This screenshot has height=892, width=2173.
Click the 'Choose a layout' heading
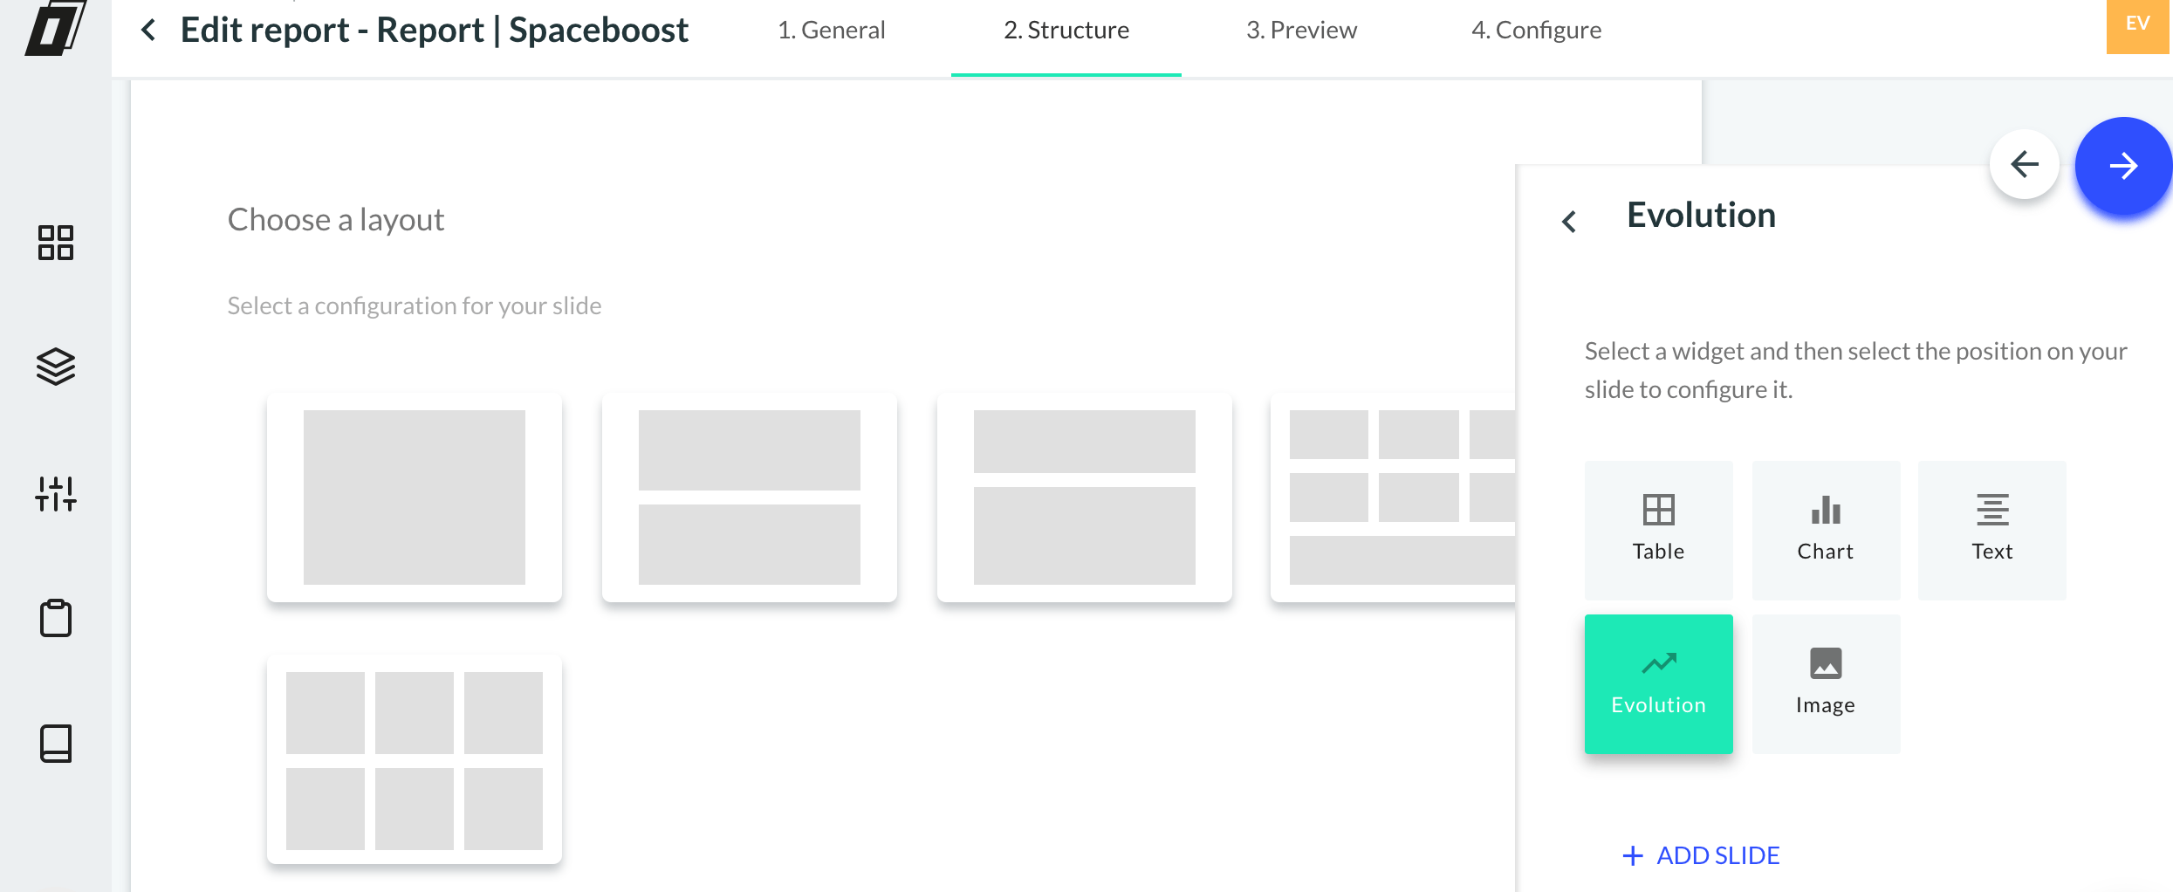coord(336,220)
